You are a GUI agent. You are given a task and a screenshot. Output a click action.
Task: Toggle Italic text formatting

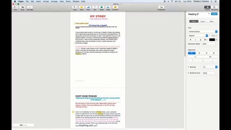pyautogui.click(x=196, y=40)
